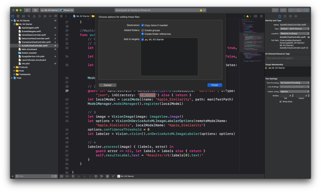The height and width of the screenshot is (192, 321).
Task: Click the Cancel button in dialog
Action: [x=108, y=85]
